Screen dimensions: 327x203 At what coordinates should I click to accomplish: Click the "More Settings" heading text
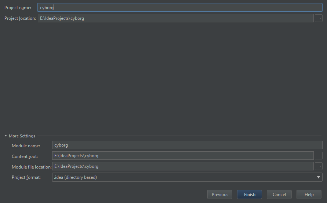pyautogui.click(x=22, y=136)
